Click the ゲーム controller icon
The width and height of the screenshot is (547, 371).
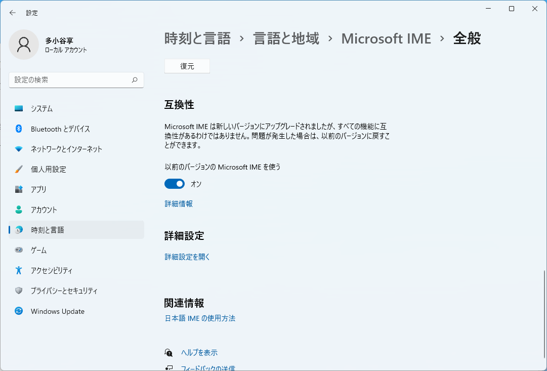click(19, 250)
